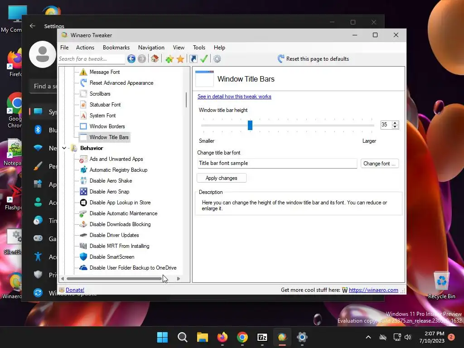Select Disable Downloads Blocking tree item
The image size is (464, 348).
120,224
